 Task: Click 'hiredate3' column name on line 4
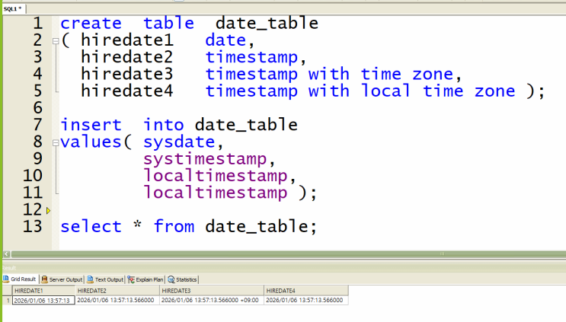(127, 75)
